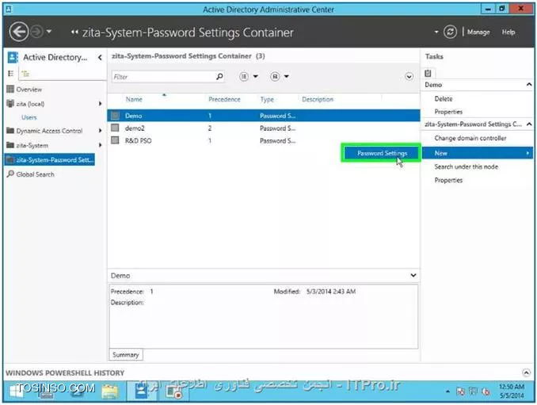
Task: Click the demo2 row icon
Action: click(115, 128)
